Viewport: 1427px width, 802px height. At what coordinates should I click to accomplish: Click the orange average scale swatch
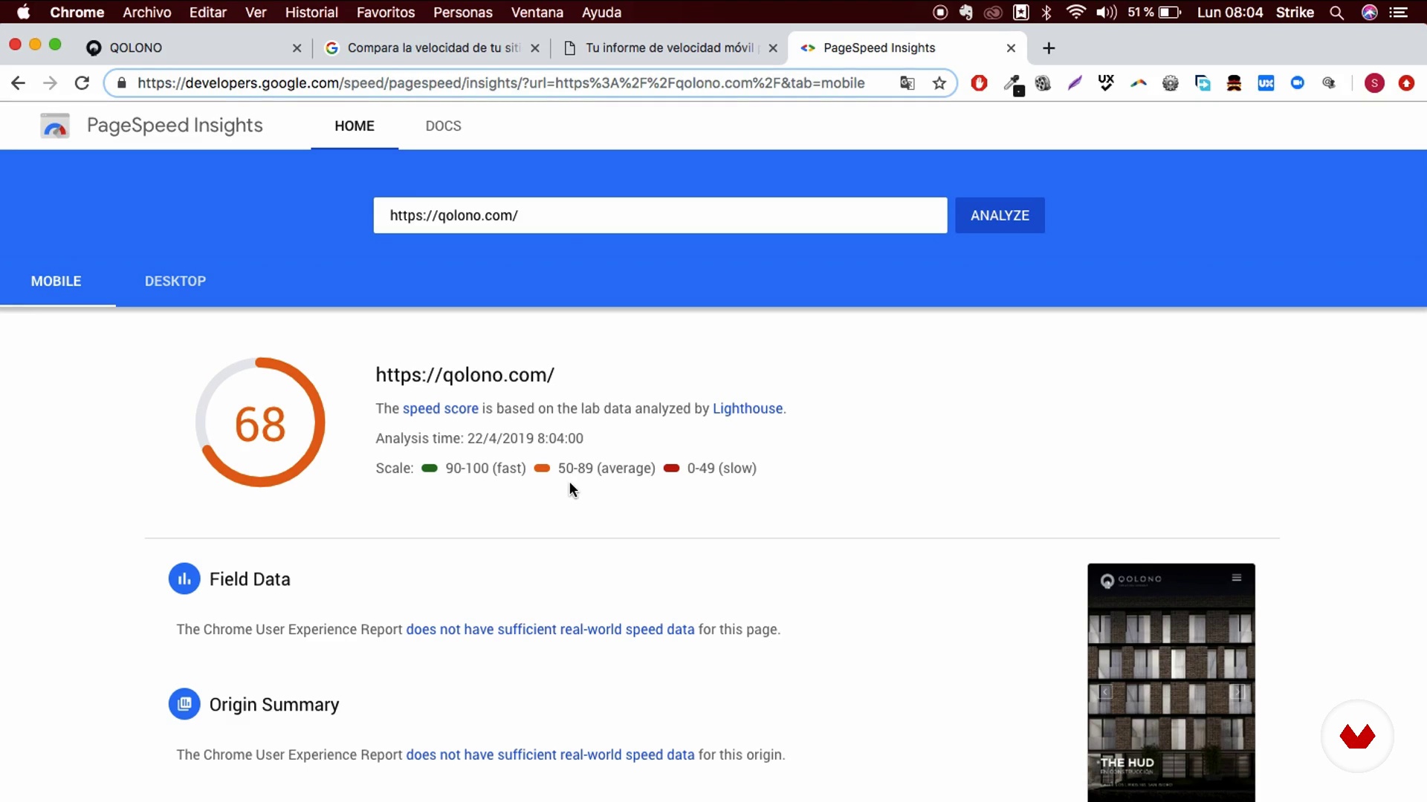click(542, 469)
